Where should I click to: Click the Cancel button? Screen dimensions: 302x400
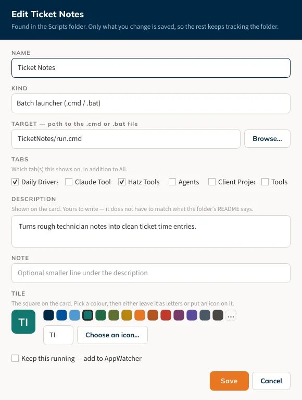pos(271,381)
